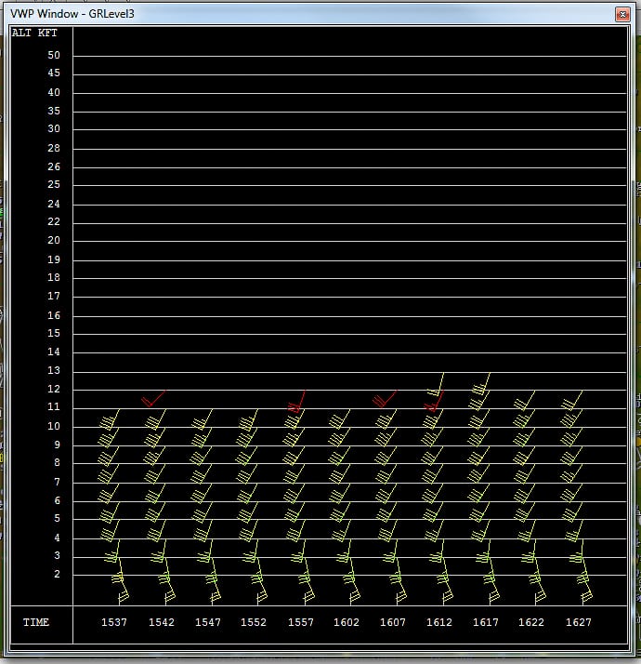Select the lowest wind barb in the 1537 column
This screenshot has height=664, width=641.
120,584
